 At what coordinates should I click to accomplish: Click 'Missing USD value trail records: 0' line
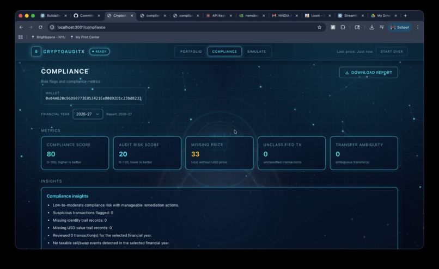point(82,228)
